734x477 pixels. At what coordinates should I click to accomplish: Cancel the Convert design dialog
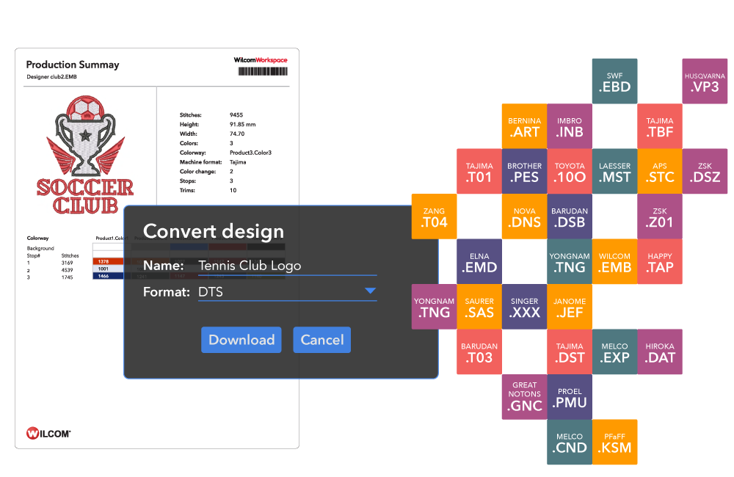(321, 340)
